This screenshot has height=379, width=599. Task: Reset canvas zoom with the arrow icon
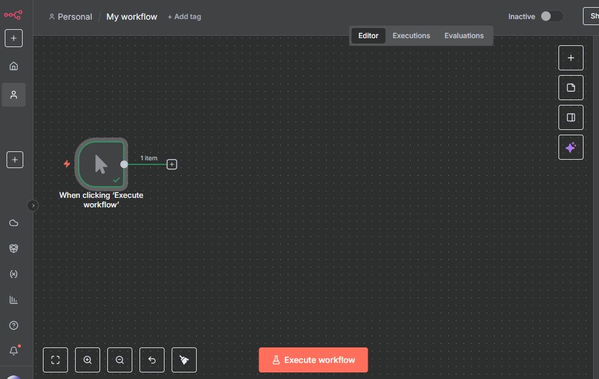152,360
